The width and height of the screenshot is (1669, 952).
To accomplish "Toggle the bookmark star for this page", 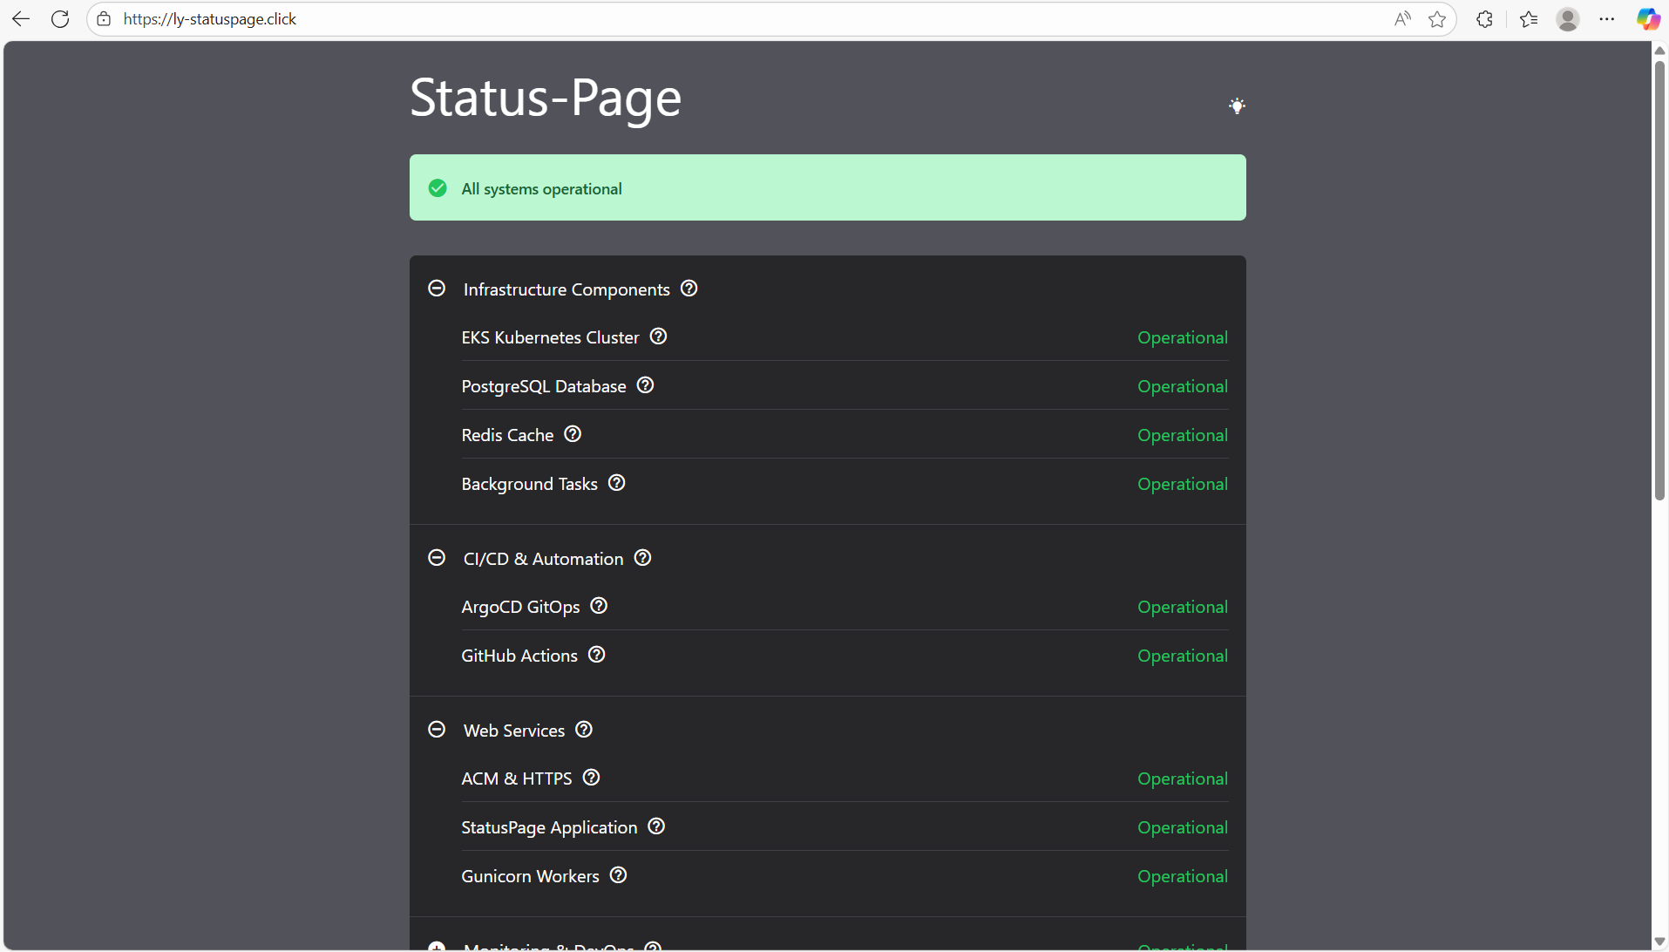I will click(1437, 19).
